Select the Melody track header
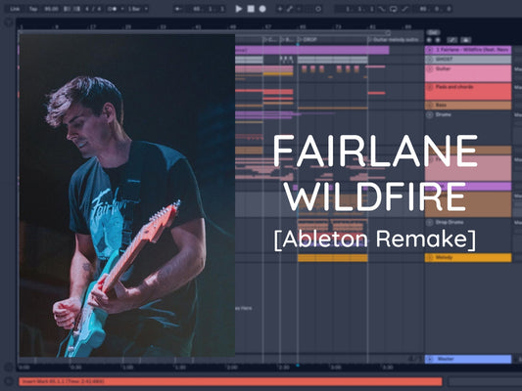 click(x=468, y=257)
